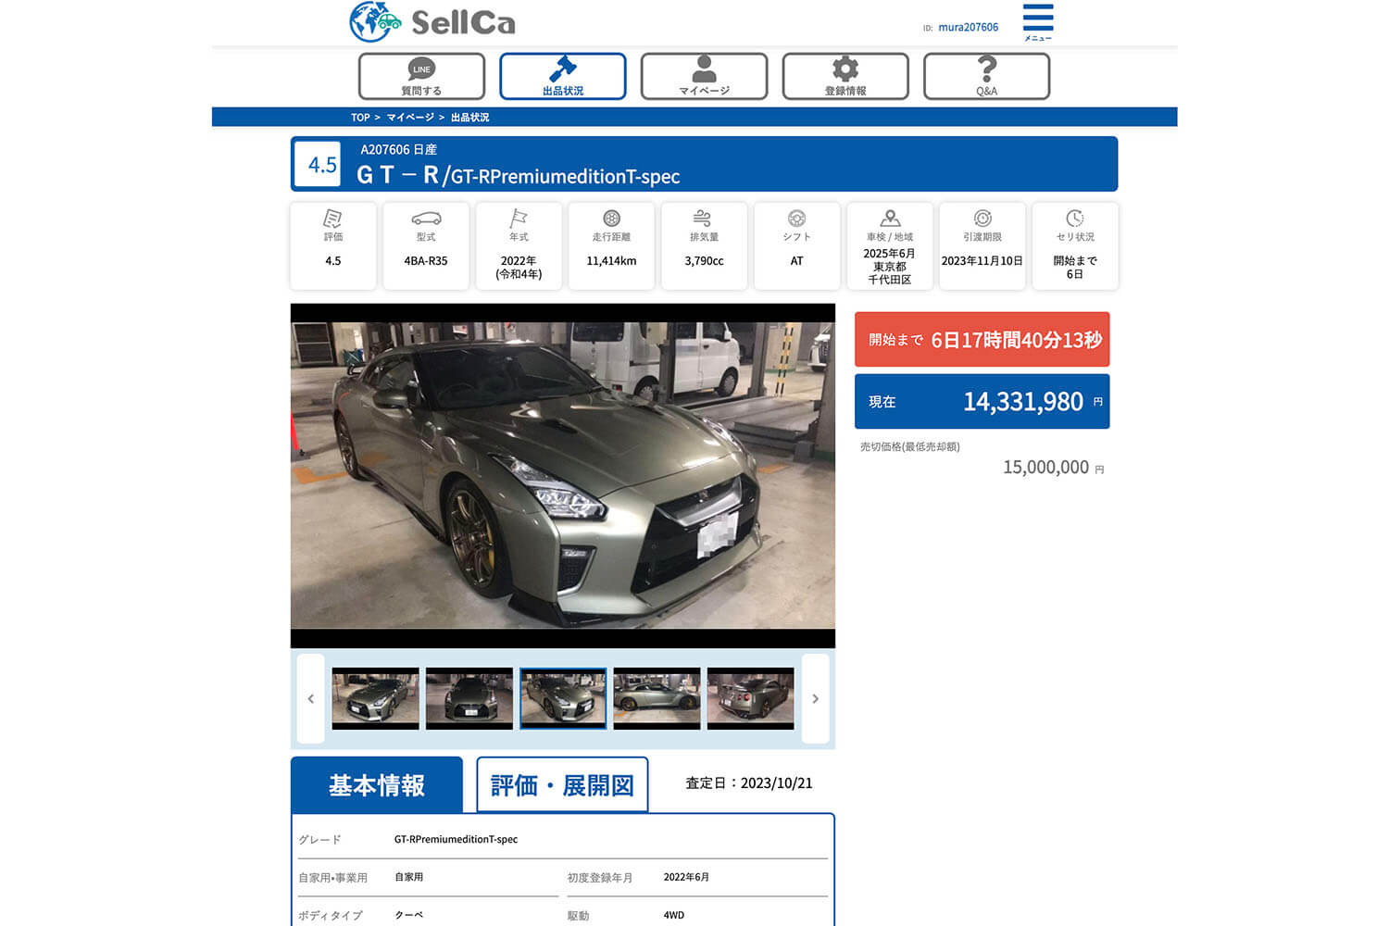Click the 初度登録年月 2022年6月 value
The height and width of the screenshot is (926, 1389).
(x=686, y=877)
